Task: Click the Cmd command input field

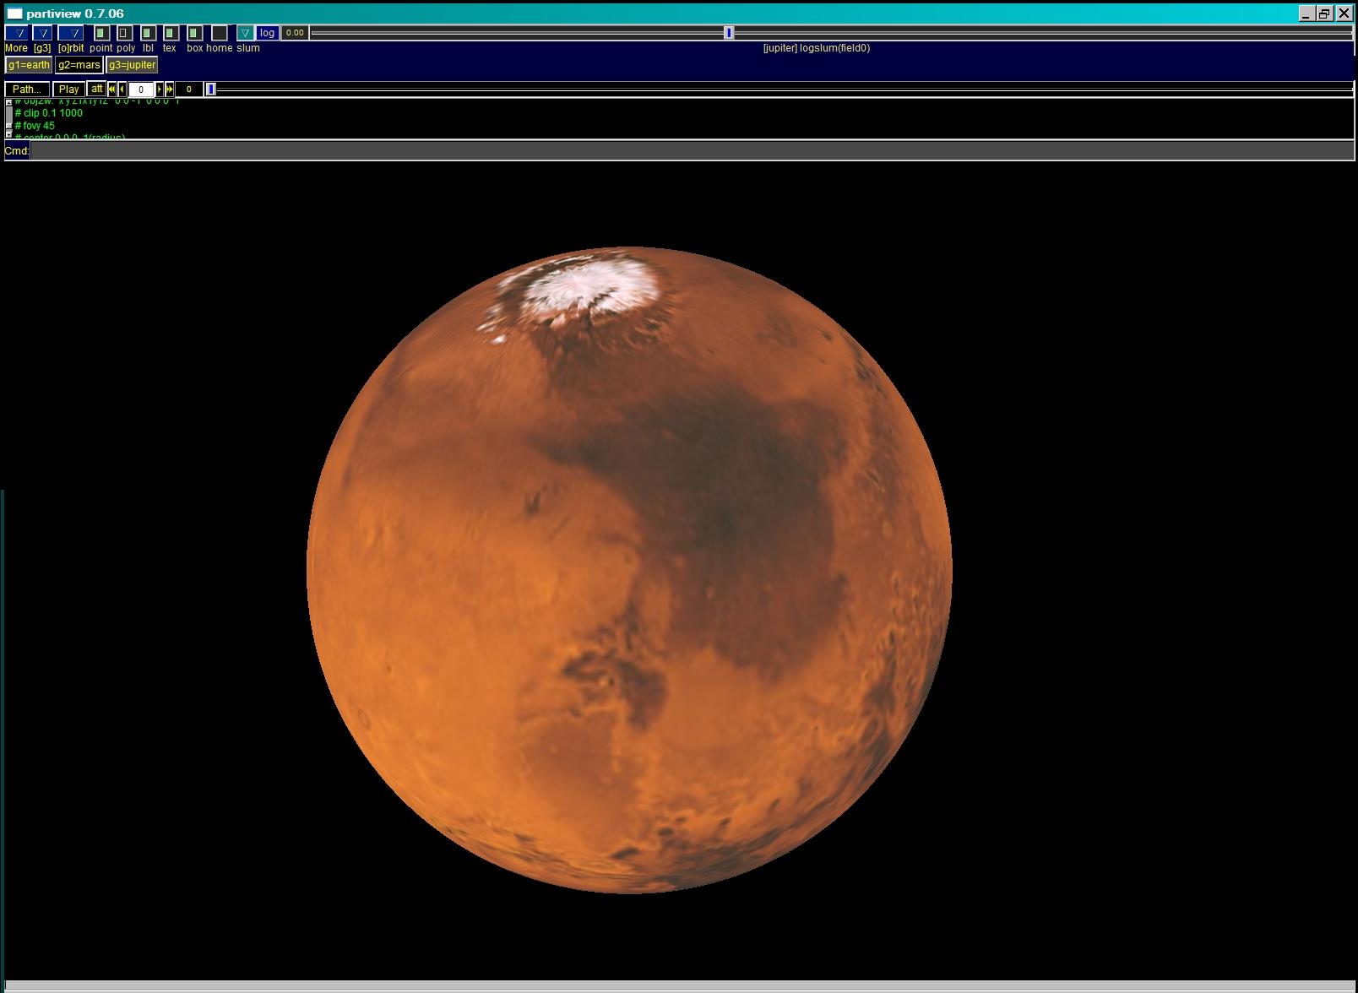Action: click(692, 151)
